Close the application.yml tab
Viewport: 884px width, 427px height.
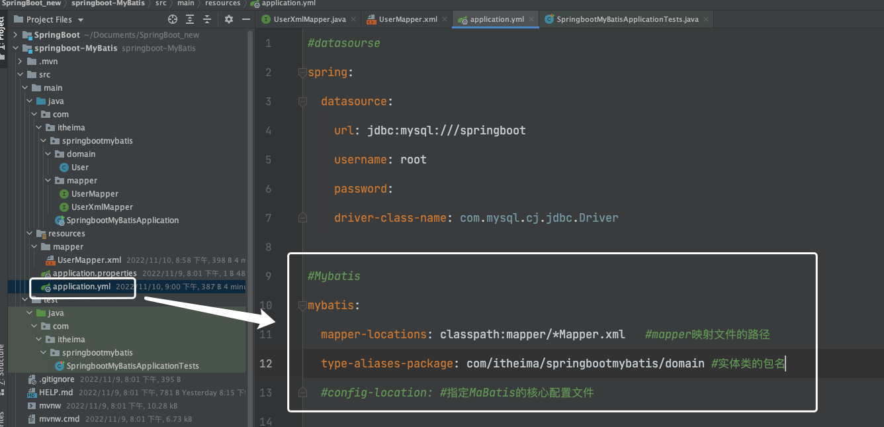click(531, 19)
